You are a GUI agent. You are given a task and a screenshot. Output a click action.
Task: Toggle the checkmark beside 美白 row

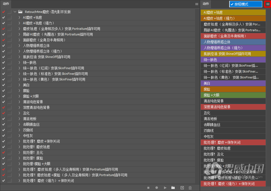(x=3, y=85)
